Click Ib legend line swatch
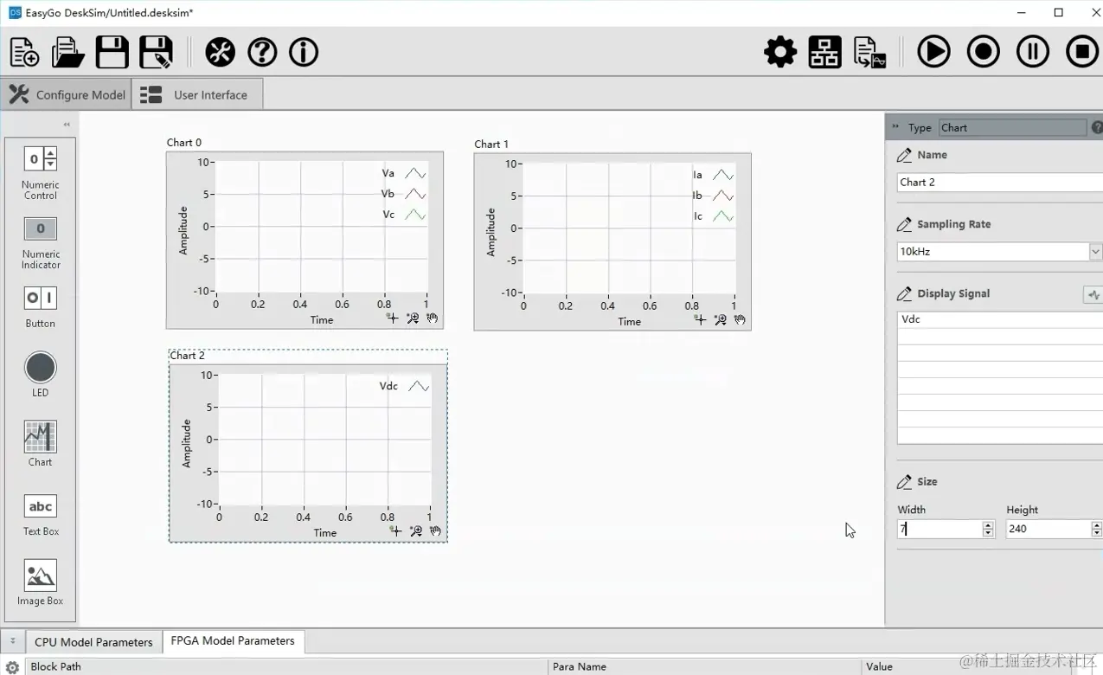Image resolution: width=1103 pixels, height=675 pixels. coord(723,196)
